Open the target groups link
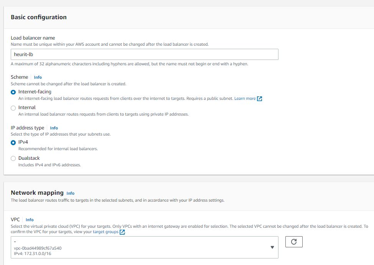 (105, 232)
